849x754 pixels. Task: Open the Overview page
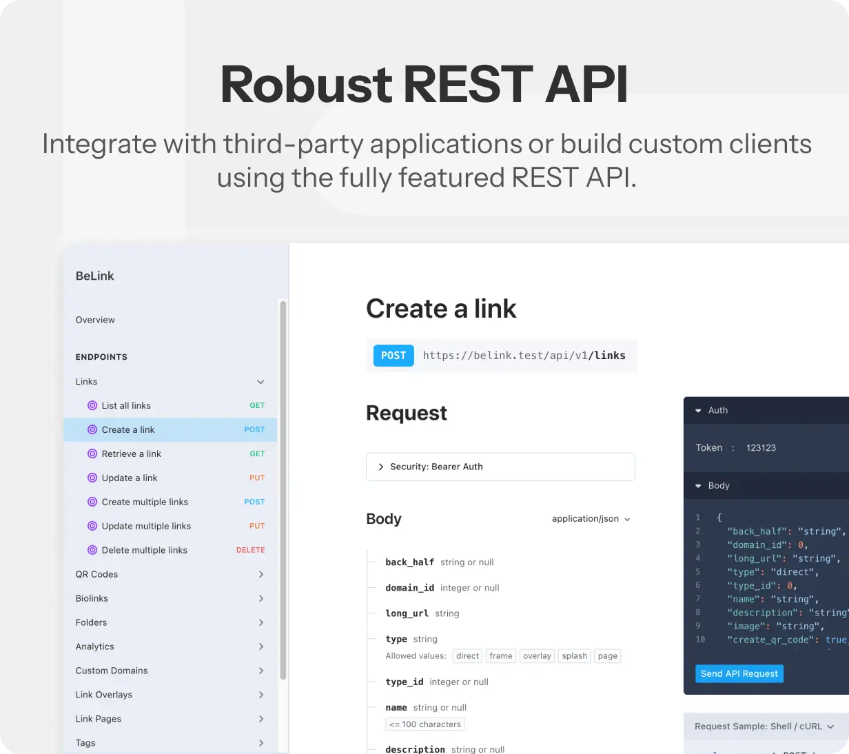tap(95, 320)
